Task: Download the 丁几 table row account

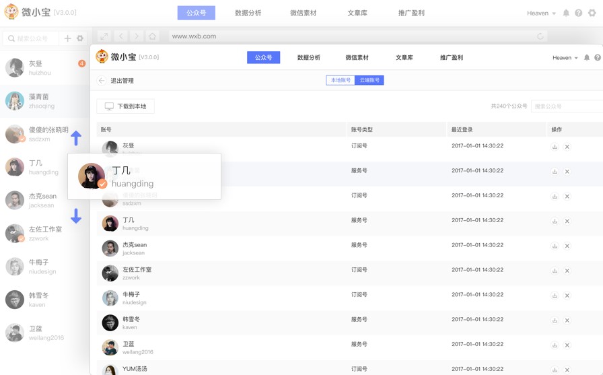Action: pyautogui.click(x=555, y=221)
